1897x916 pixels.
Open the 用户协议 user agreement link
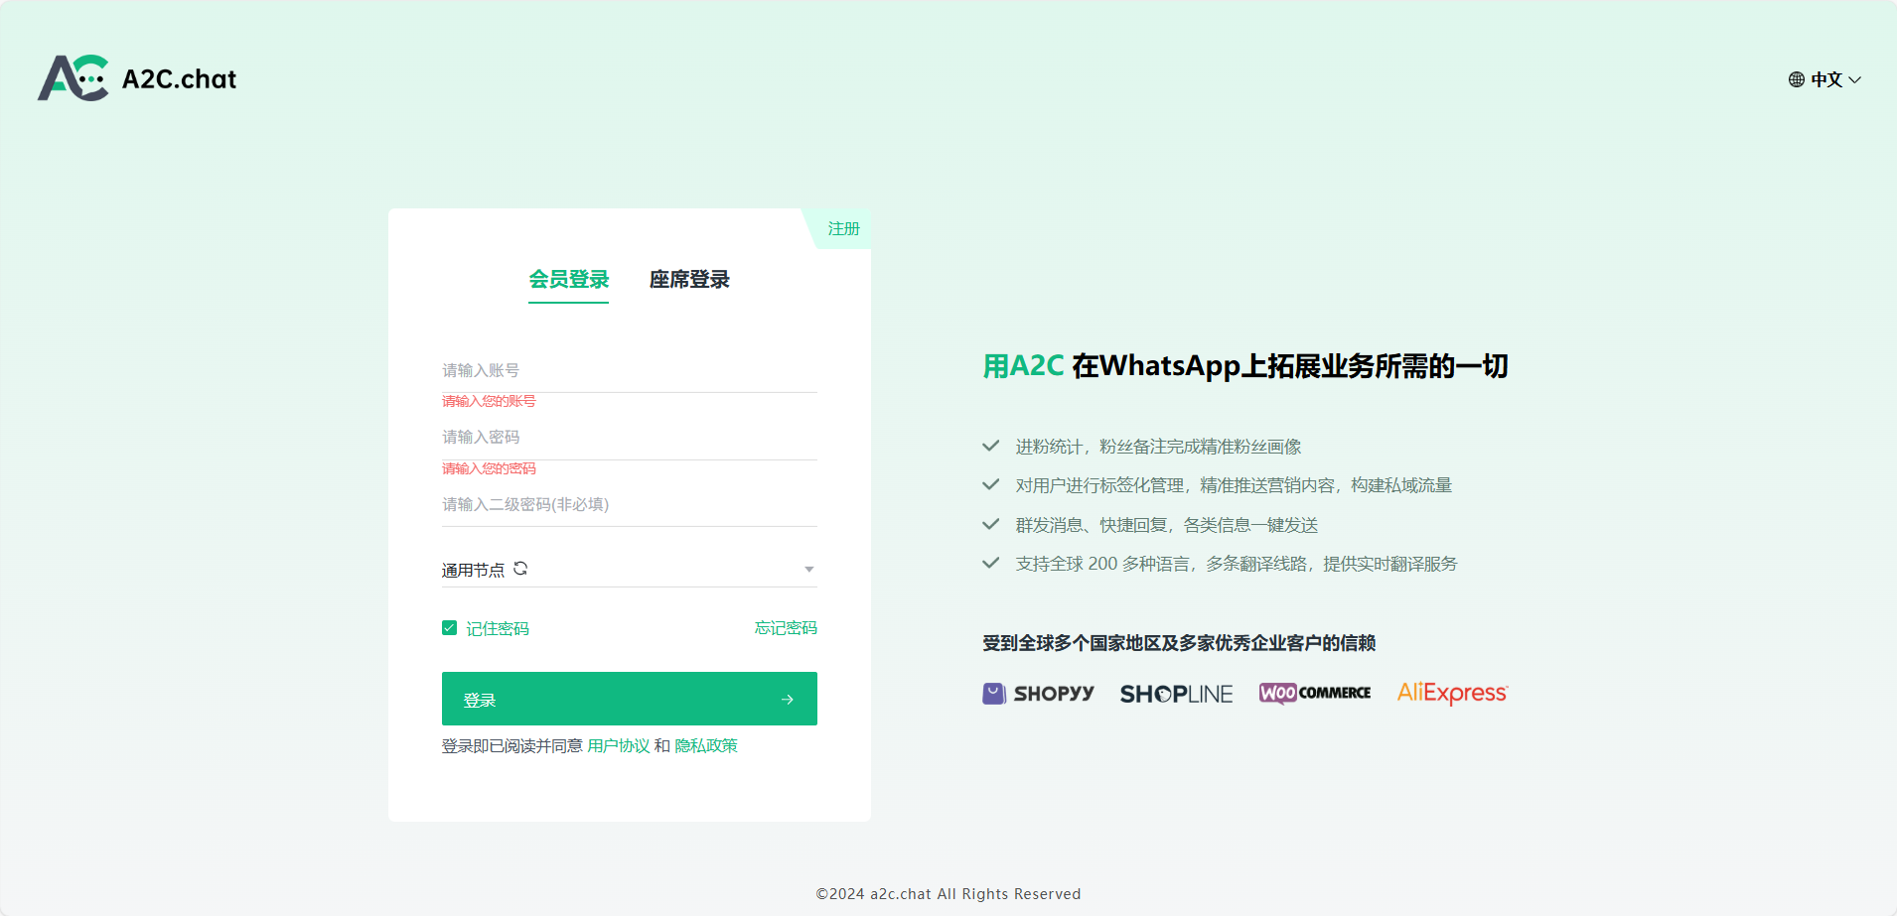coord(618,745)
